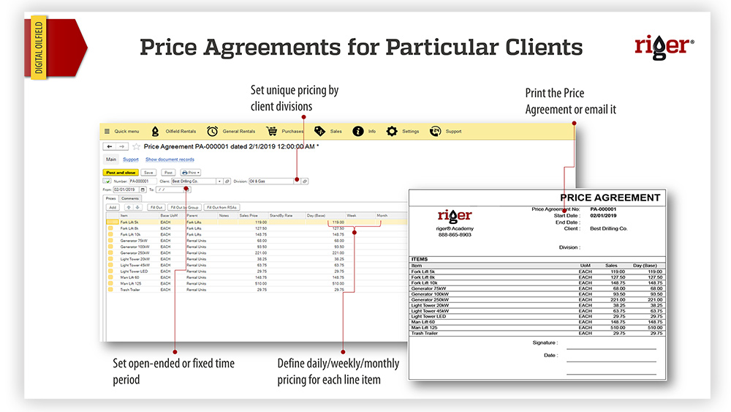Open the Purchases shopping cart icon
The height and width of the screenshot is (412, 731).
coord(271,131)
